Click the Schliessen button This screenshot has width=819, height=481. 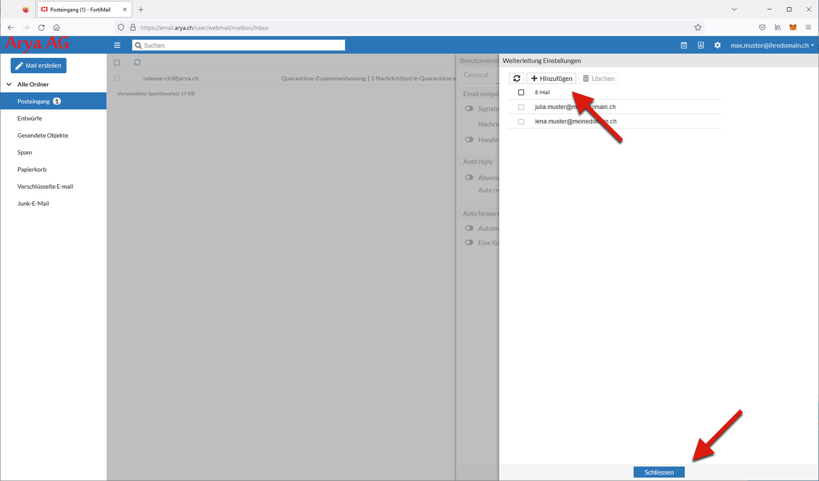(659, 472)
